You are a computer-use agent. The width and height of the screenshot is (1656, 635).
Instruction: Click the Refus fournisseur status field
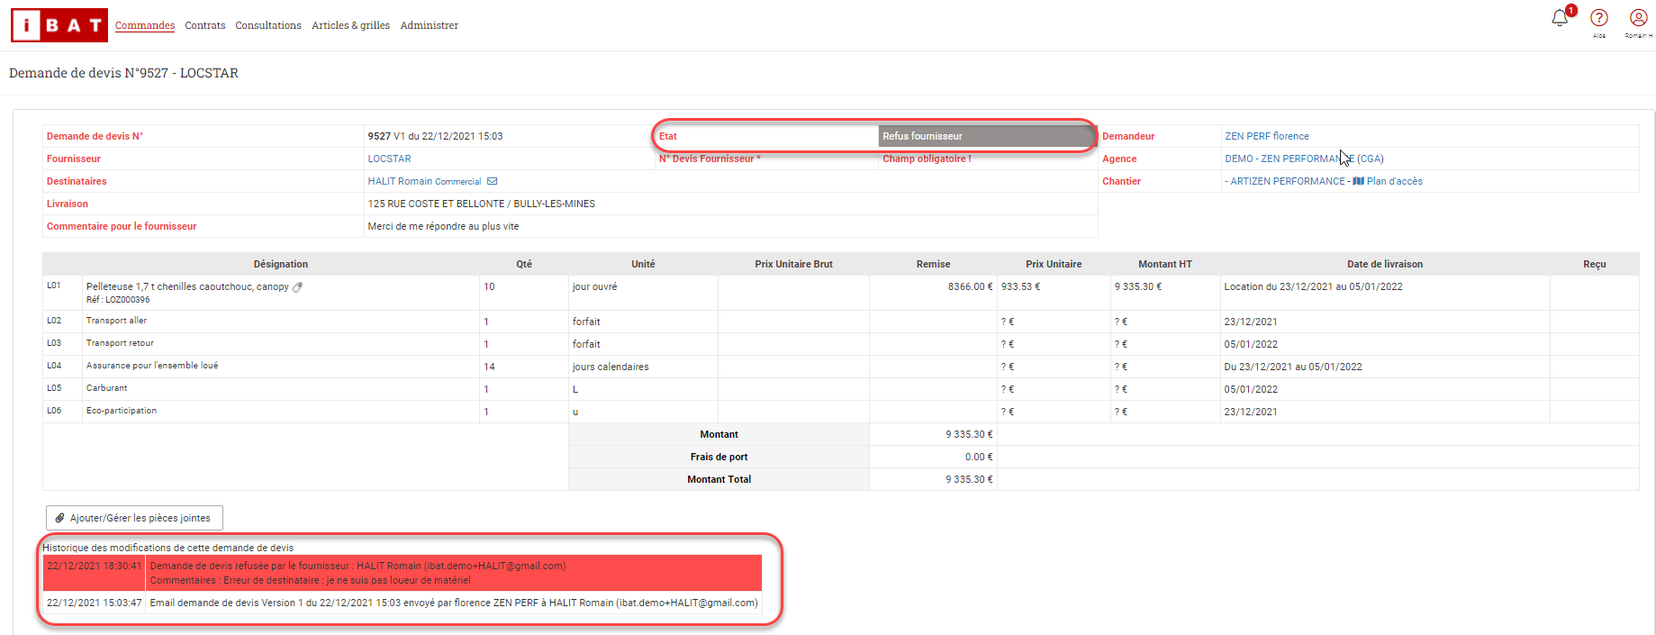[988, 136]
